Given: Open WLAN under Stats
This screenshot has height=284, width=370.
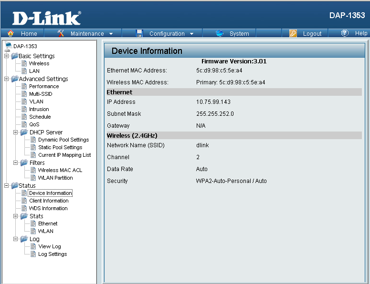Looking at the screenshot, I should click(x=45, y=231).
